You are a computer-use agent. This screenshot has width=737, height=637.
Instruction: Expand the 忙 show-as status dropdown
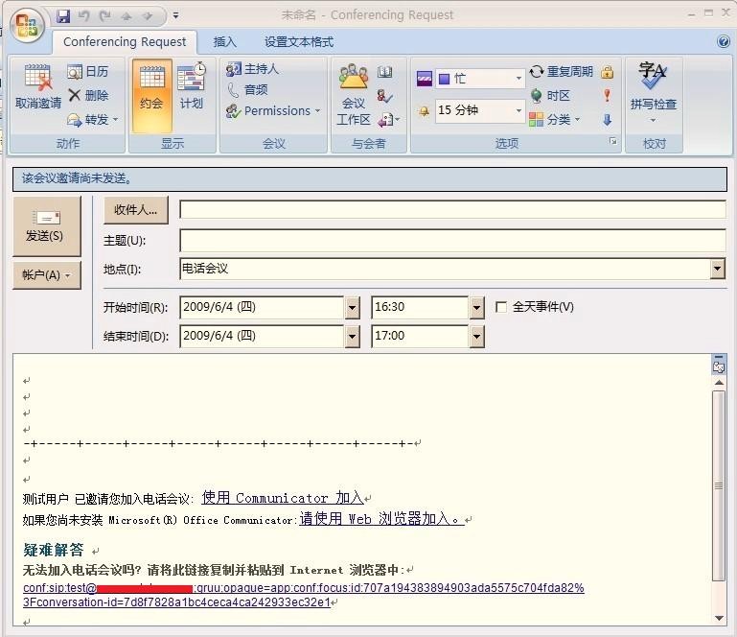click(519, 79)
